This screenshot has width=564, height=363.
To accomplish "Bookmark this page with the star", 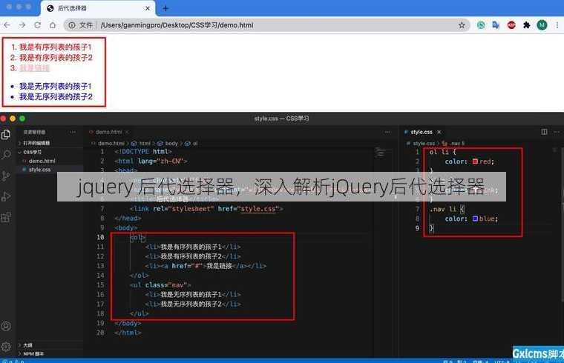I will 462,25.
